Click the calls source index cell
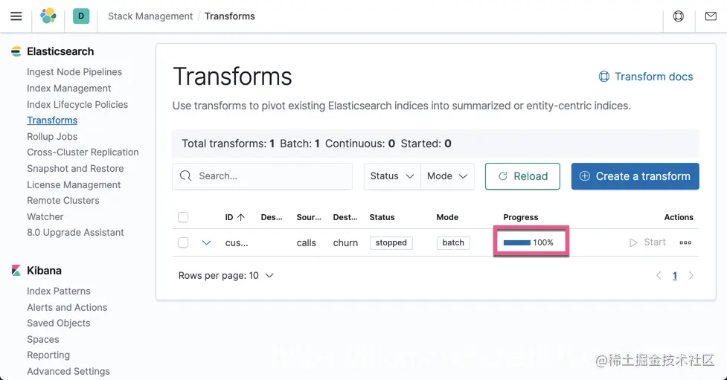Image resolution: width=727 pixels, height=380 pixels. tap(307, 243)
